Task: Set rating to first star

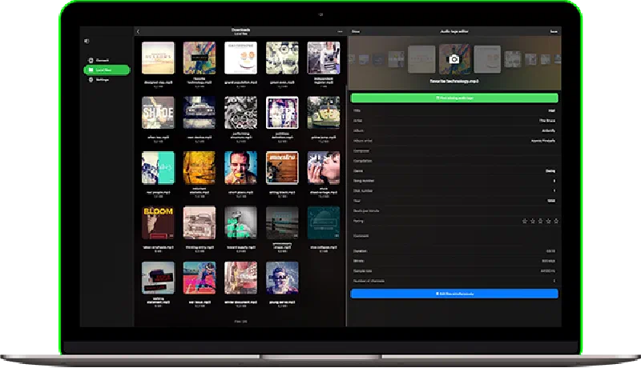Action: click(x=525, y=220)
